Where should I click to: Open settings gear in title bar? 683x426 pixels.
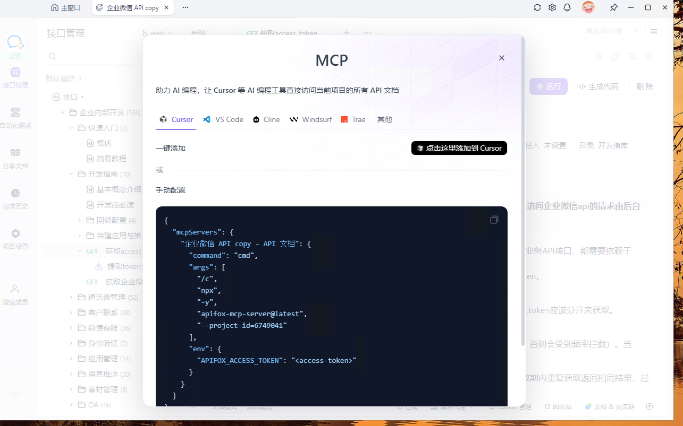coord(552,7)
